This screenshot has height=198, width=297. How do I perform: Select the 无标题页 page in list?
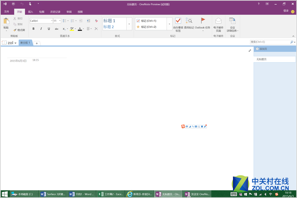click(x=274, y=59)
